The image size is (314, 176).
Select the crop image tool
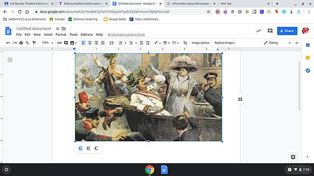point(185,43)
